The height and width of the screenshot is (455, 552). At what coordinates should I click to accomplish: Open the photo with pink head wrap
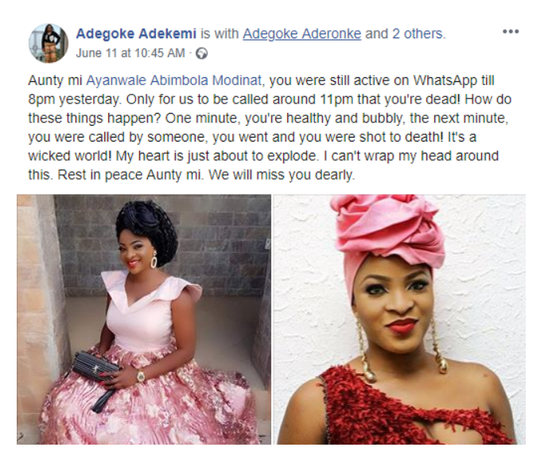[399, 319]
